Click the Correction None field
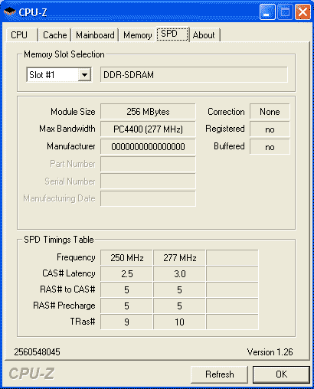The height and width of the screenshot is (389, 314). pyautogui.click(x=270, y=112)
